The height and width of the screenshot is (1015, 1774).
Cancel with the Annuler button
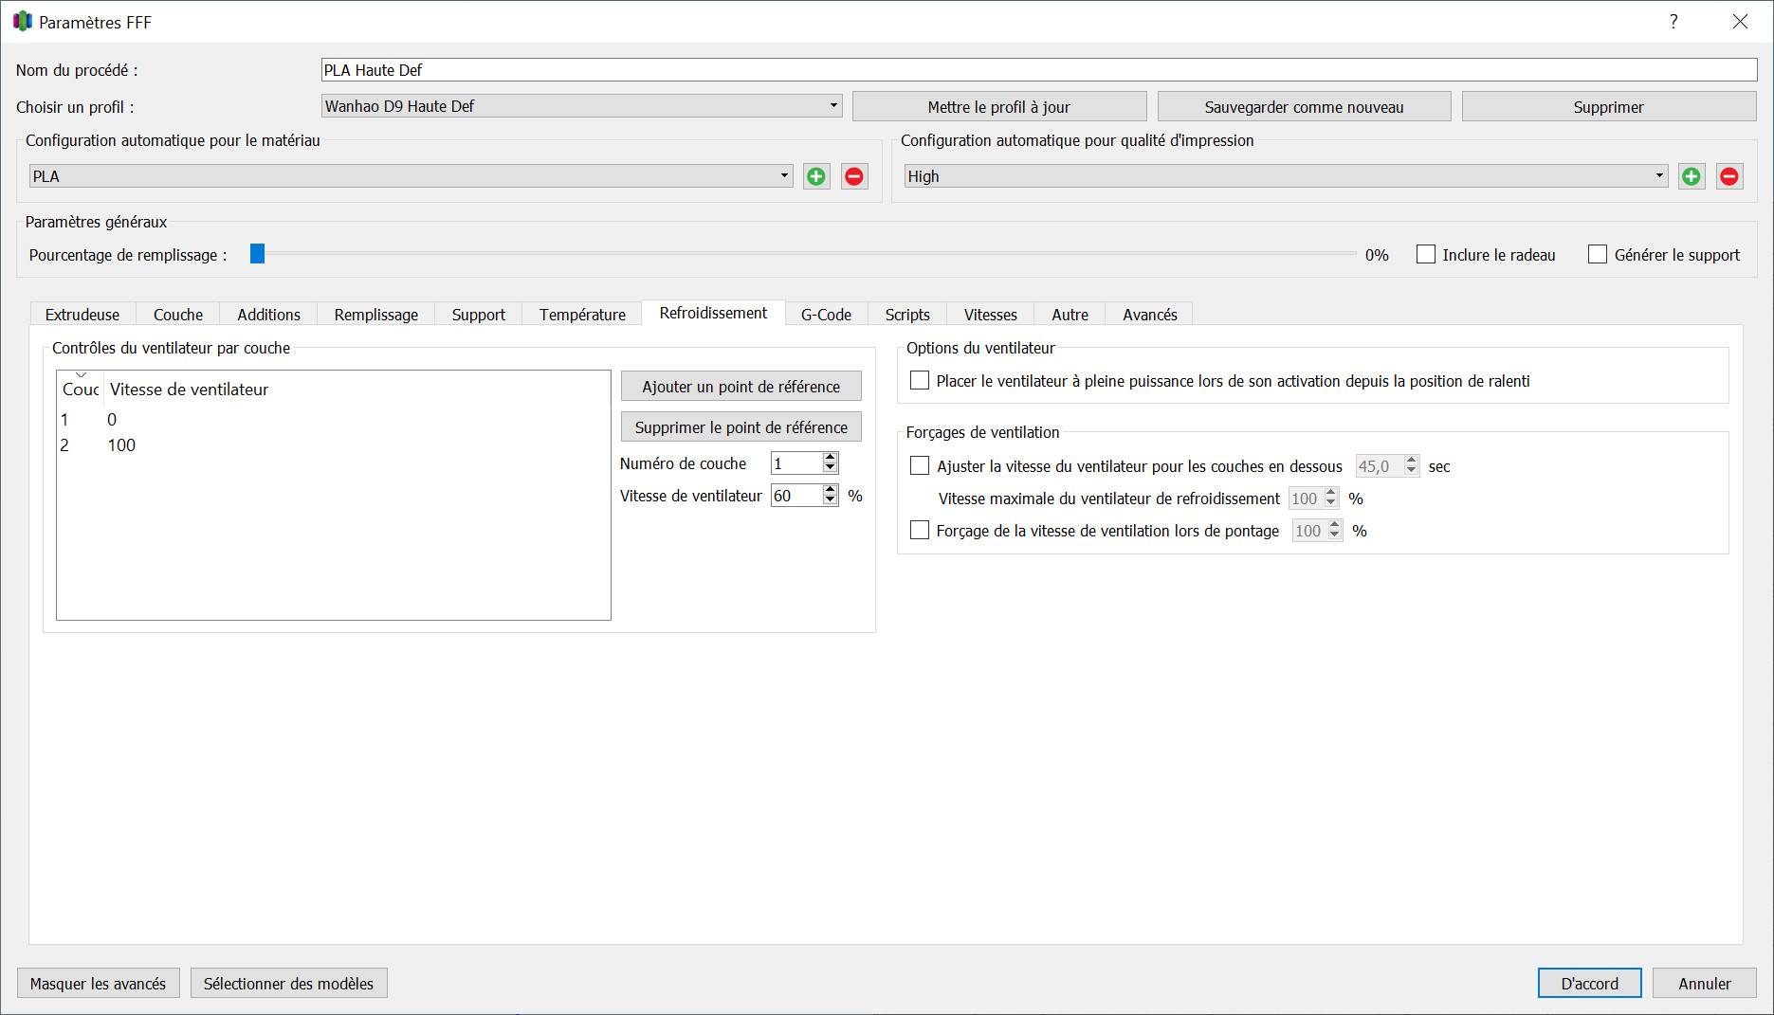[1704, 984]
